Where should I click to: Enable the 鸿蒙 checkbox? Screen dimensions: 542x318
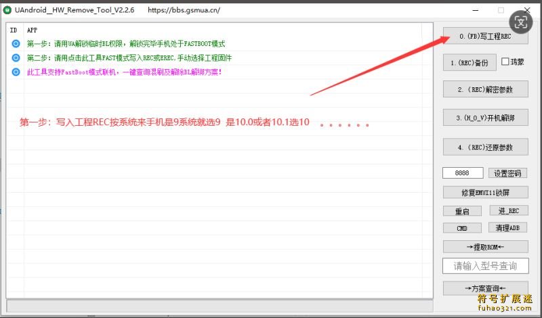pos(505,62)
